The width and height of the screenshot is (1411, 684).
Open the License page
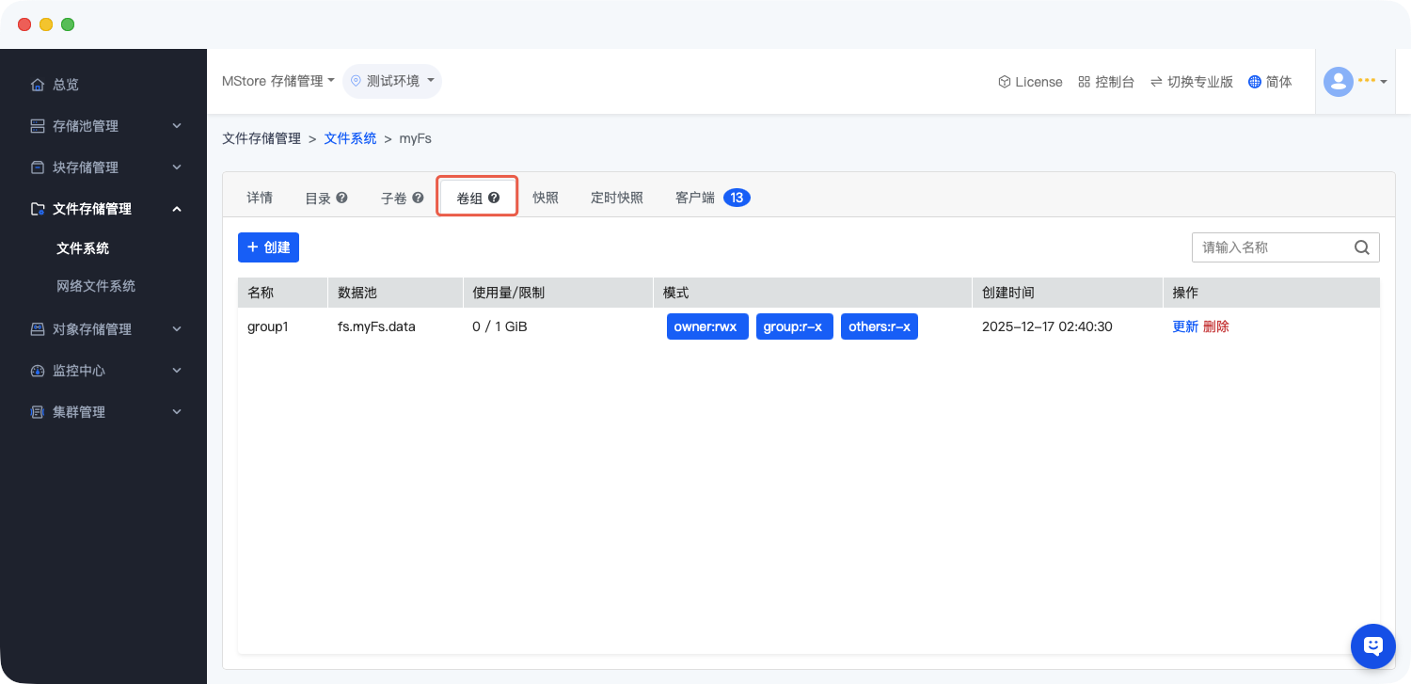(1030, 82)
